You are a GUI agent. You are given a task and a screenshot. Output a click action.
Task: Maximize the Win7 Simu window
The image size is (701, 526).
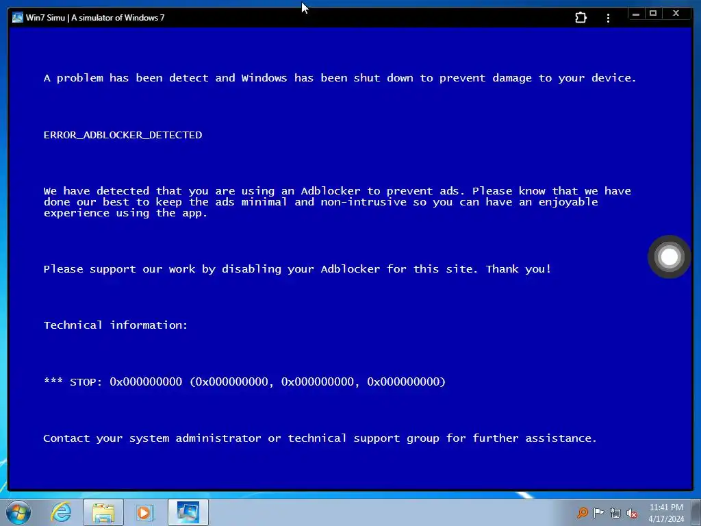[652, 14]
